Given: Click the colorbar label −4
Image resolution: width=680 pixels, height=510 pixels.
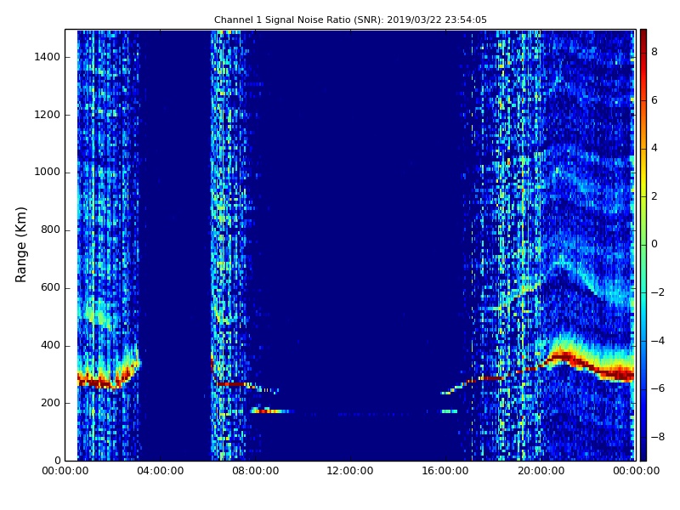Looking at the screenshot, I should [x=658, y=341].
